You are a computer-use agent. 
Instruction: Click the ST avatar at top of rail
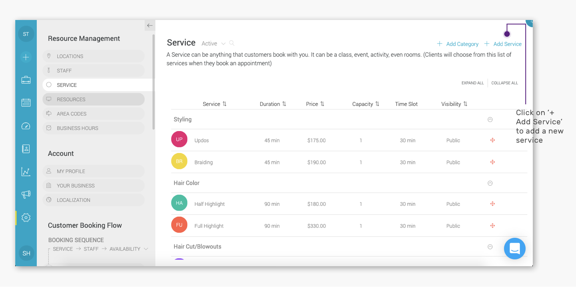(26, 34)
